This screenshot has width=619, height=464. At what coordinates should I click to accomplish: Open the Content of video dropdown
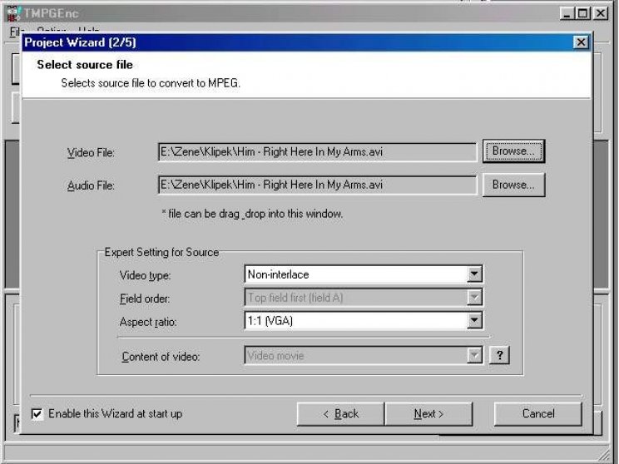pyautogui.click(x=474, y=356)
